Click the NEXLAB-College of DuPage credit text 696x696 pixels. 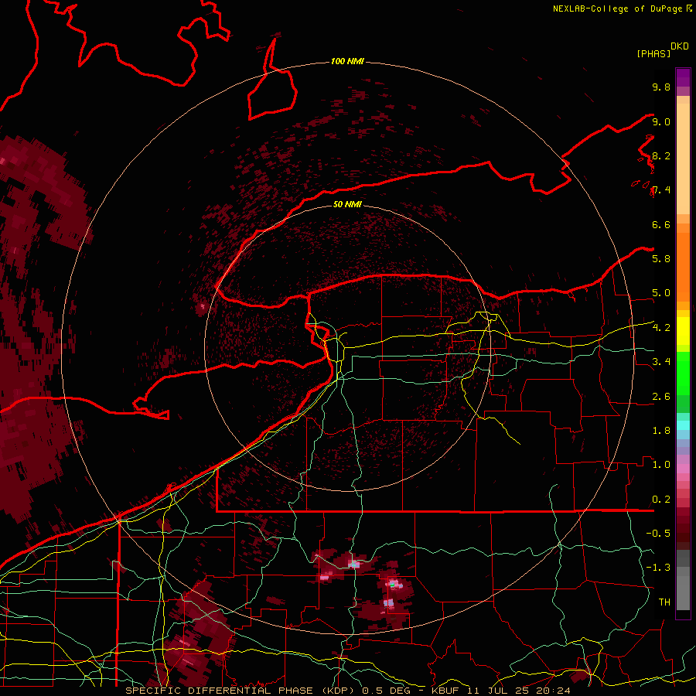[x=618, y=9]
